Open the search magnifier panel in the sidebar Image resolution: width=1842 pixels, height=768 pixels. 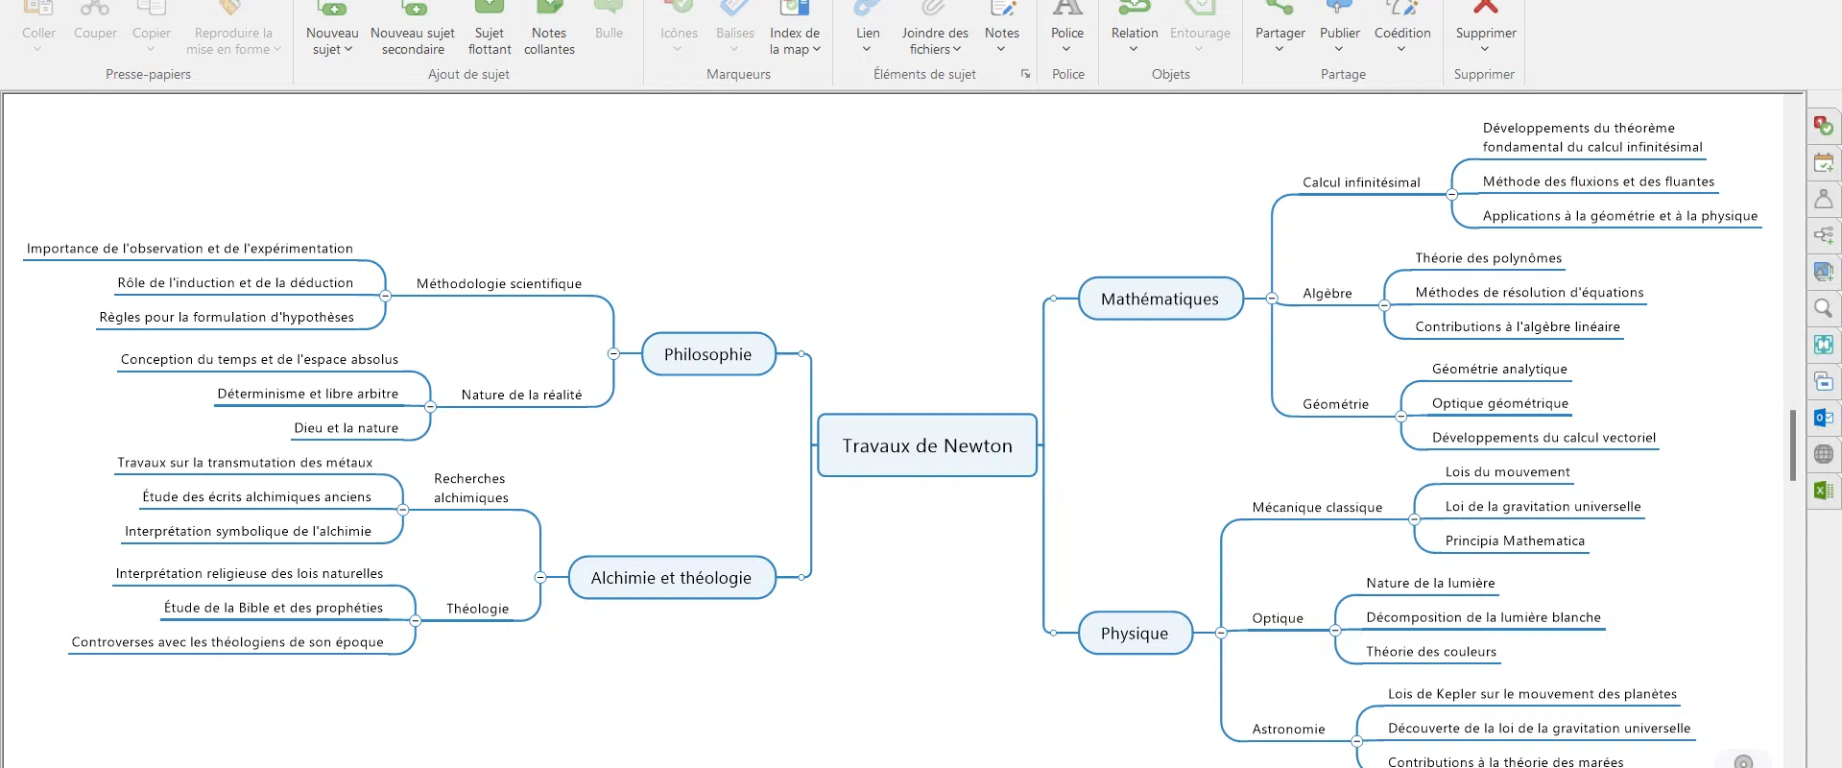(1823, 308)
